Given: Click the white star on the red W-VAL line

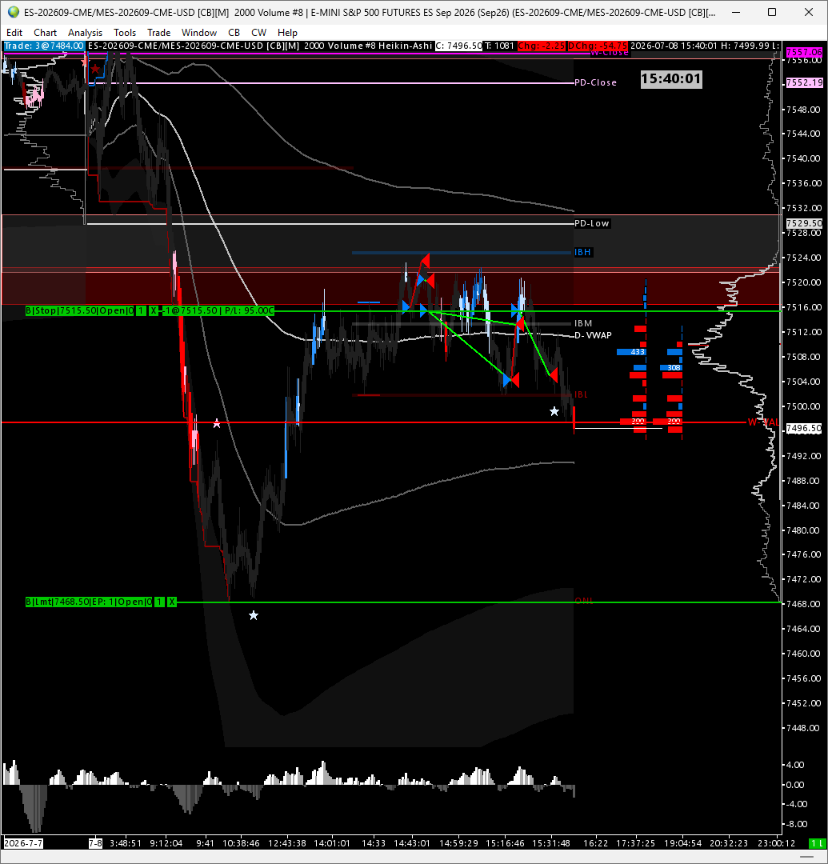Looking at the screenshot, I should [x=217, y=423].
